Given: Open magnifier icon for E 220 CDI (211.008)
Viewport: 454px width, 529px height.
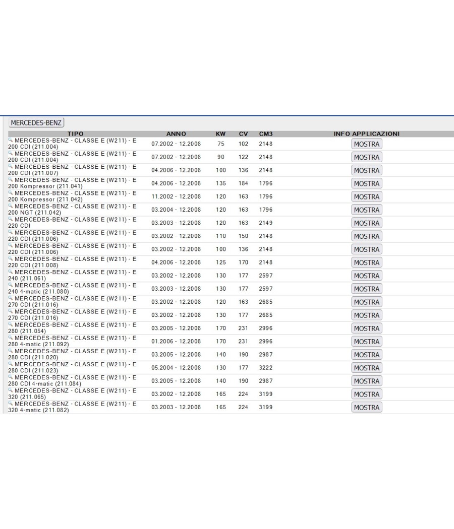Looking at the screenshot, I should (11, 258).
